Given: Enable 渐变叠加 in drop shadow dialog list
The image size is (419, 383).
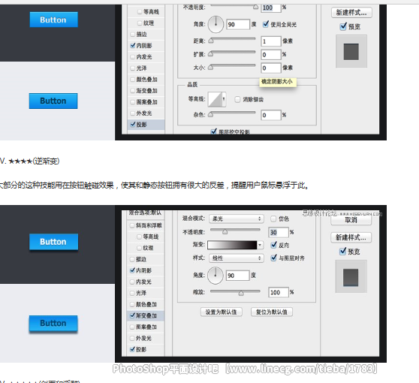Looking at the screenshot, I should tap(133, 91).
